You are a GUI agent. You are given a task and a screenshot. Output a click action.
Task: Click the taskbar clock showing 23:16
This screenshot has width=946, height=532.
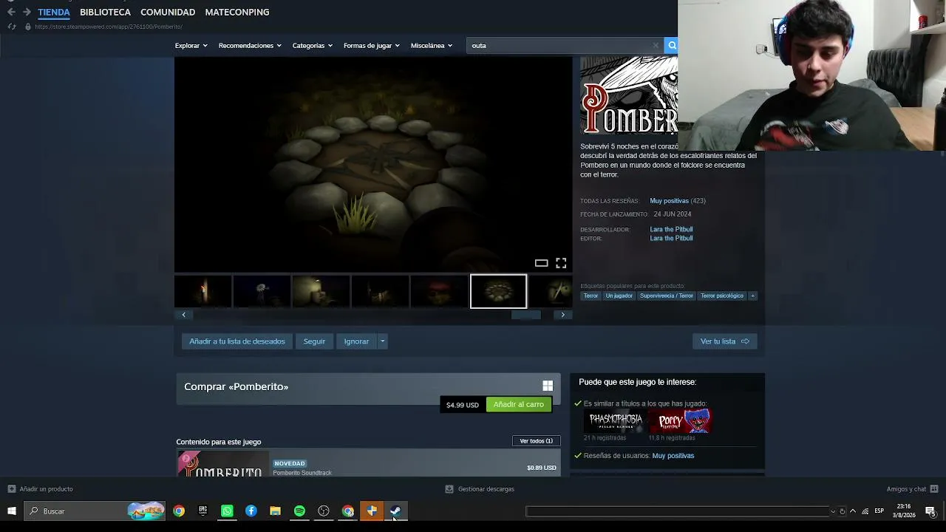tap(903, 511)
